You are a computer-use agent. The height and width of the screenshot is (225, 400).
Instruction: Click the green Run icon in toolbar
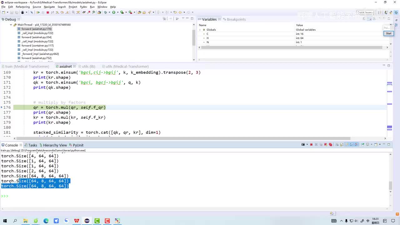click(x=114, y=12)
